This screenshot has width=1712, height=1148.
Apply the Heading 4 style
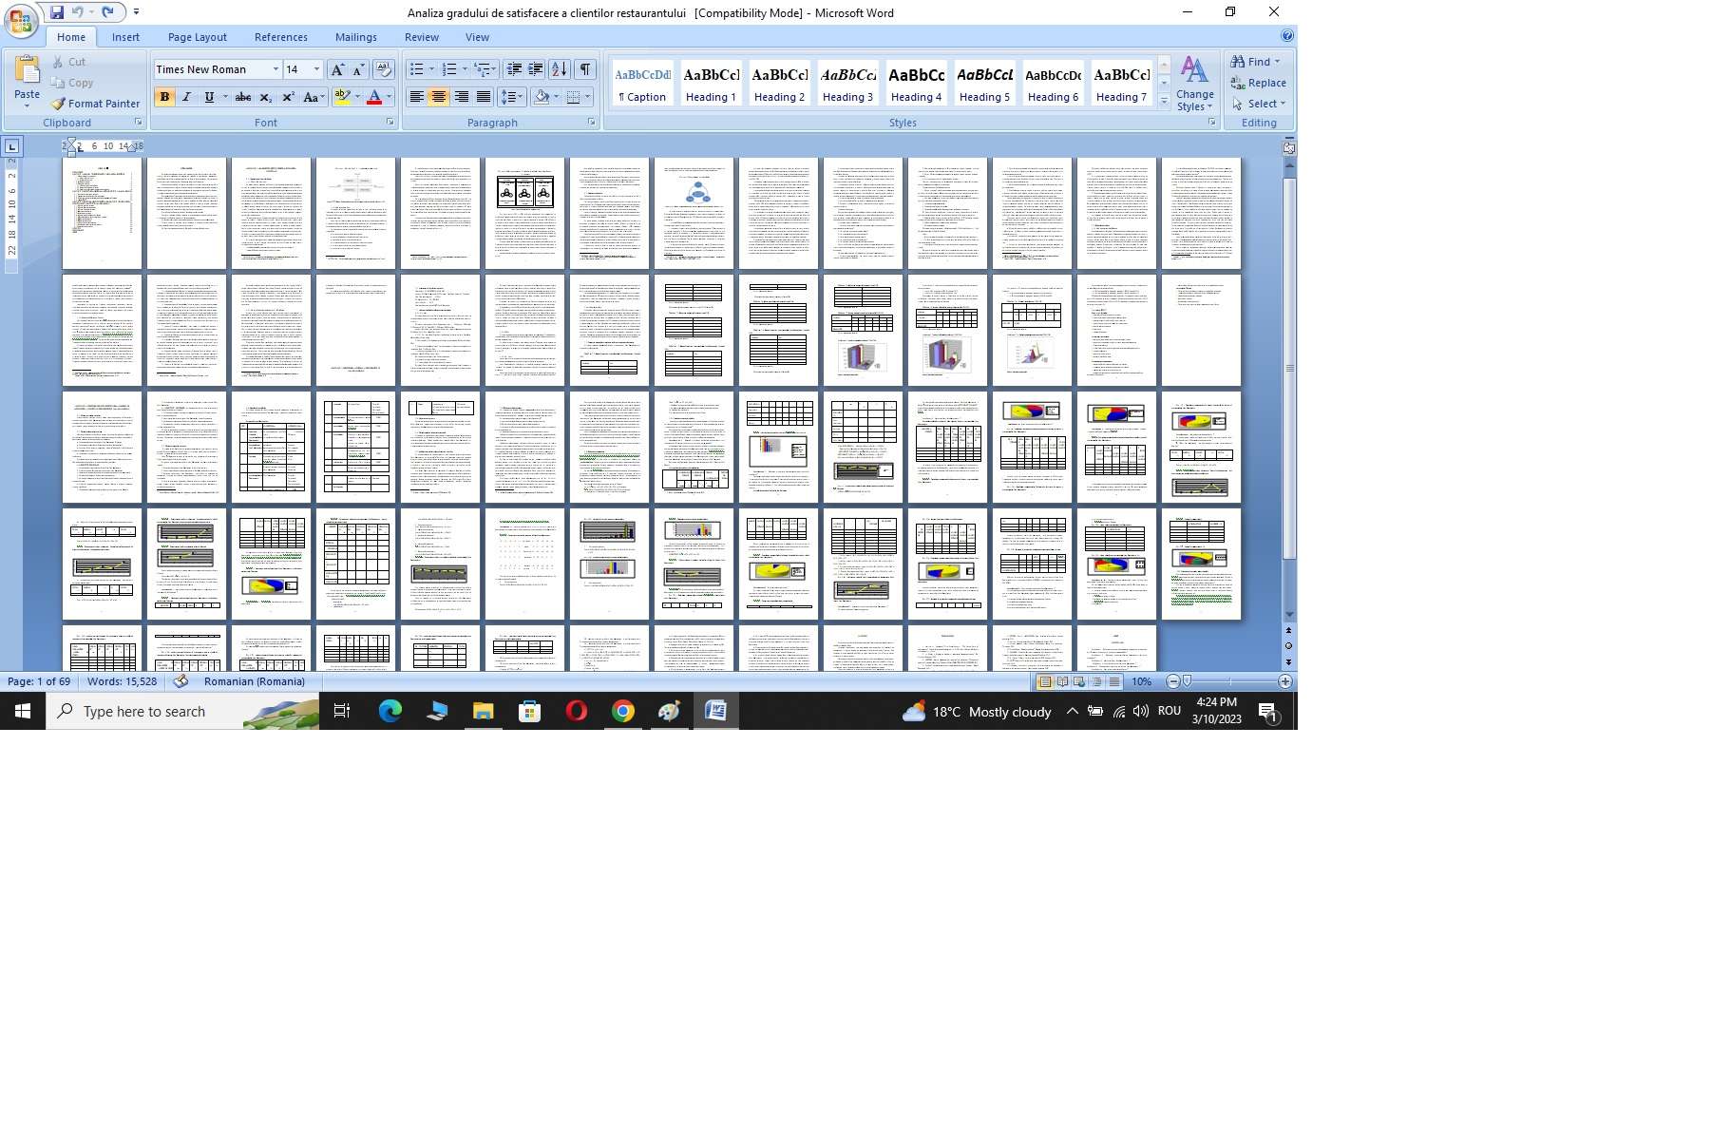[x=916, y=84]
